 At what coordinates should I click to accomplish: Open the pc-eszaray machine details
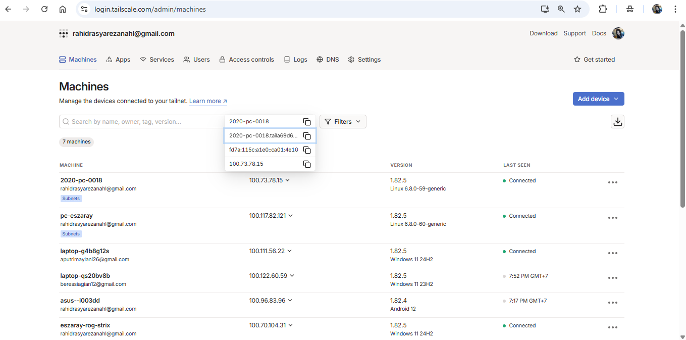(x=77, y=216)
